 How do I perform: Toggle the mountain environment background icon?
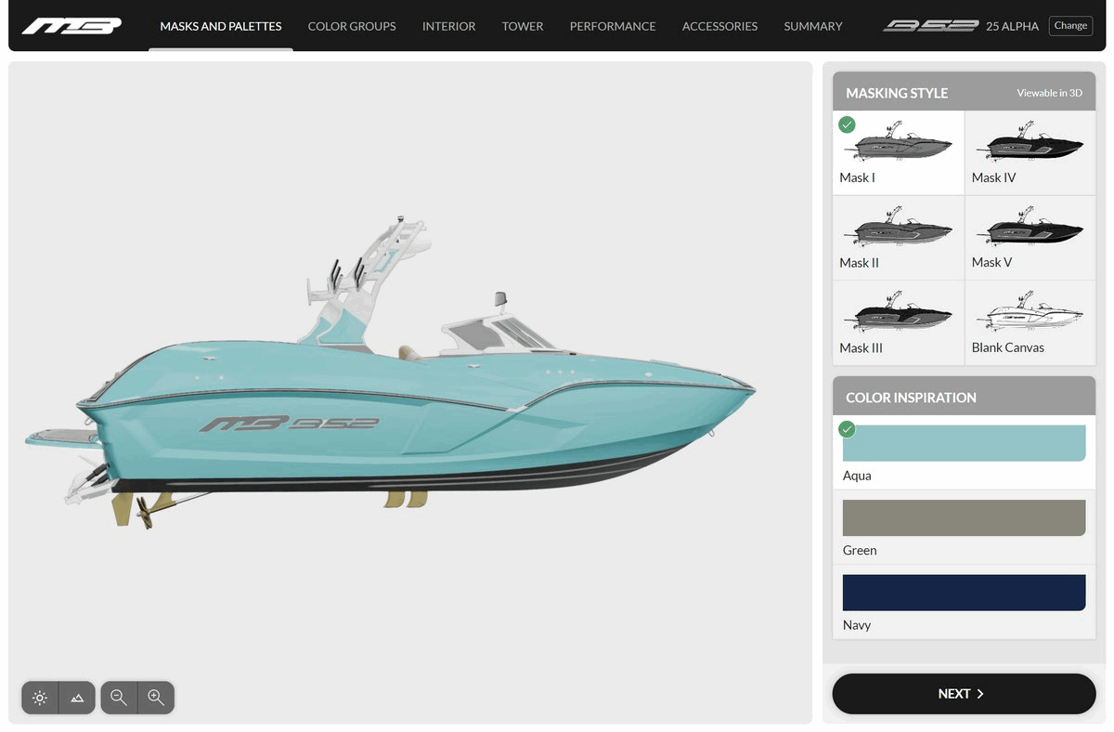point(77,698)
